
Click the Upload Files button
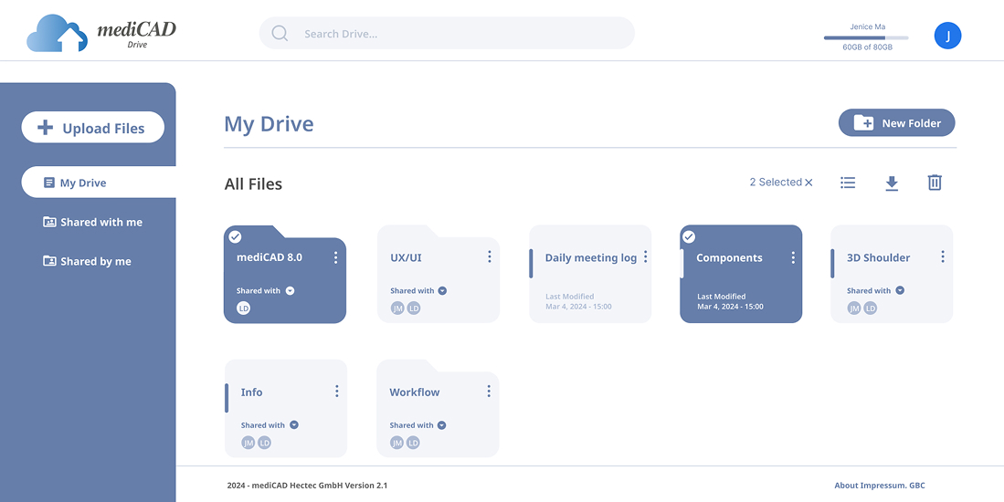point(93,128)
